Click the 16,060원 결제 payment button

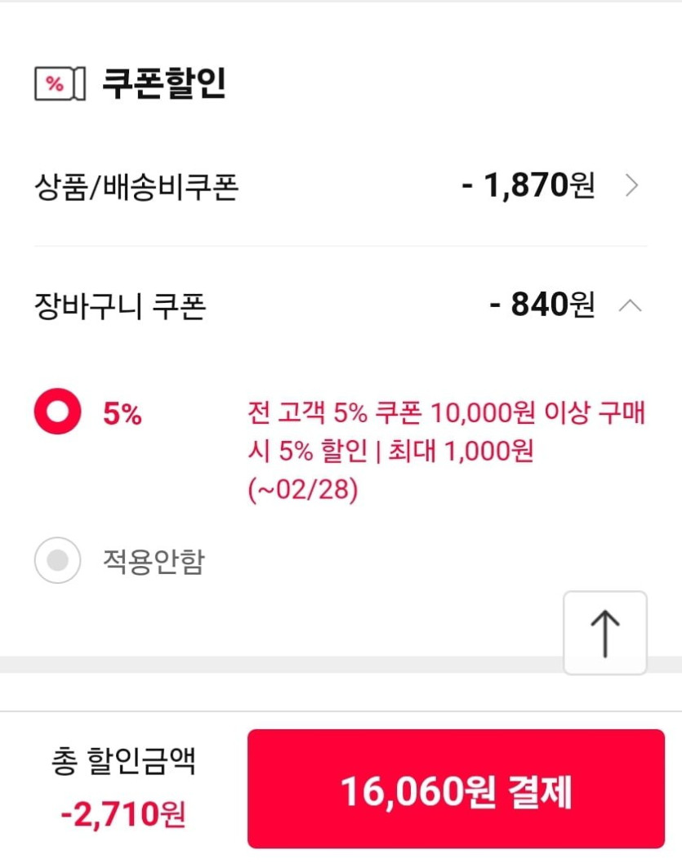pyautogui.click(x=456, y=789)
